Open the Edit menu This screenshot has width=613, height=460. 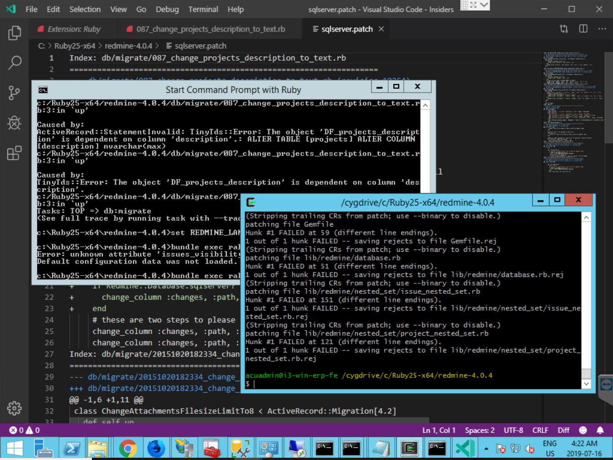pyautogui.click(x=53, y=9)
